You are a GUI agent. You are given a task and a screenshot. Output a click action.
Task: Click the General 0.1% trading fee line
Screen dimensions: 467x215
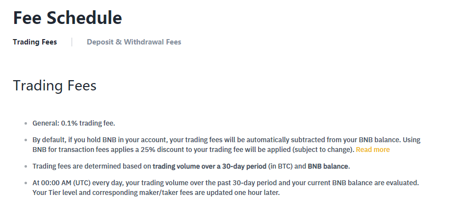[x=74, y=123]
